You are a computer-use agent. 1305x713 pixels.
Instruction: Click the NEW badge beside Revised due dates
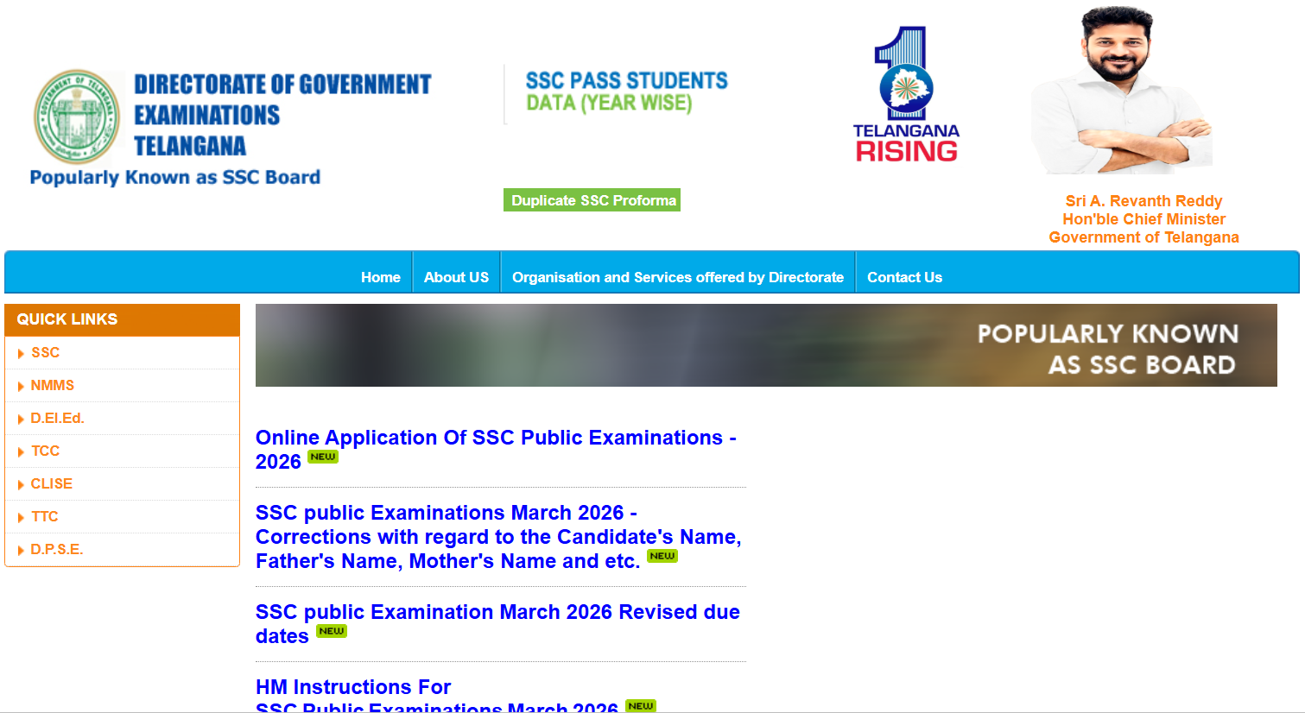click(x=331, y=631)
